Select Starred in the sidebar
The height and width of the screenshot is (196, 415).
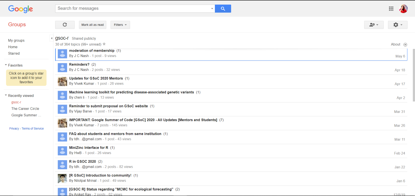point(14,53)
